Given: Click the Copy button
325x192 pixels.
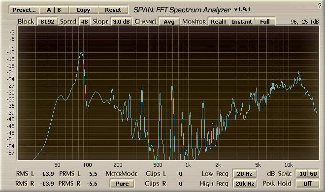Looking at the screenshot, I should [83, 10].
